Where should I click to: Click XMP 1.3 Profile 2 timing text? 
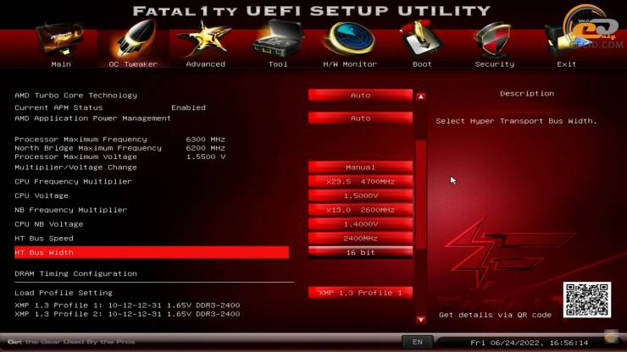coord(127,314)
